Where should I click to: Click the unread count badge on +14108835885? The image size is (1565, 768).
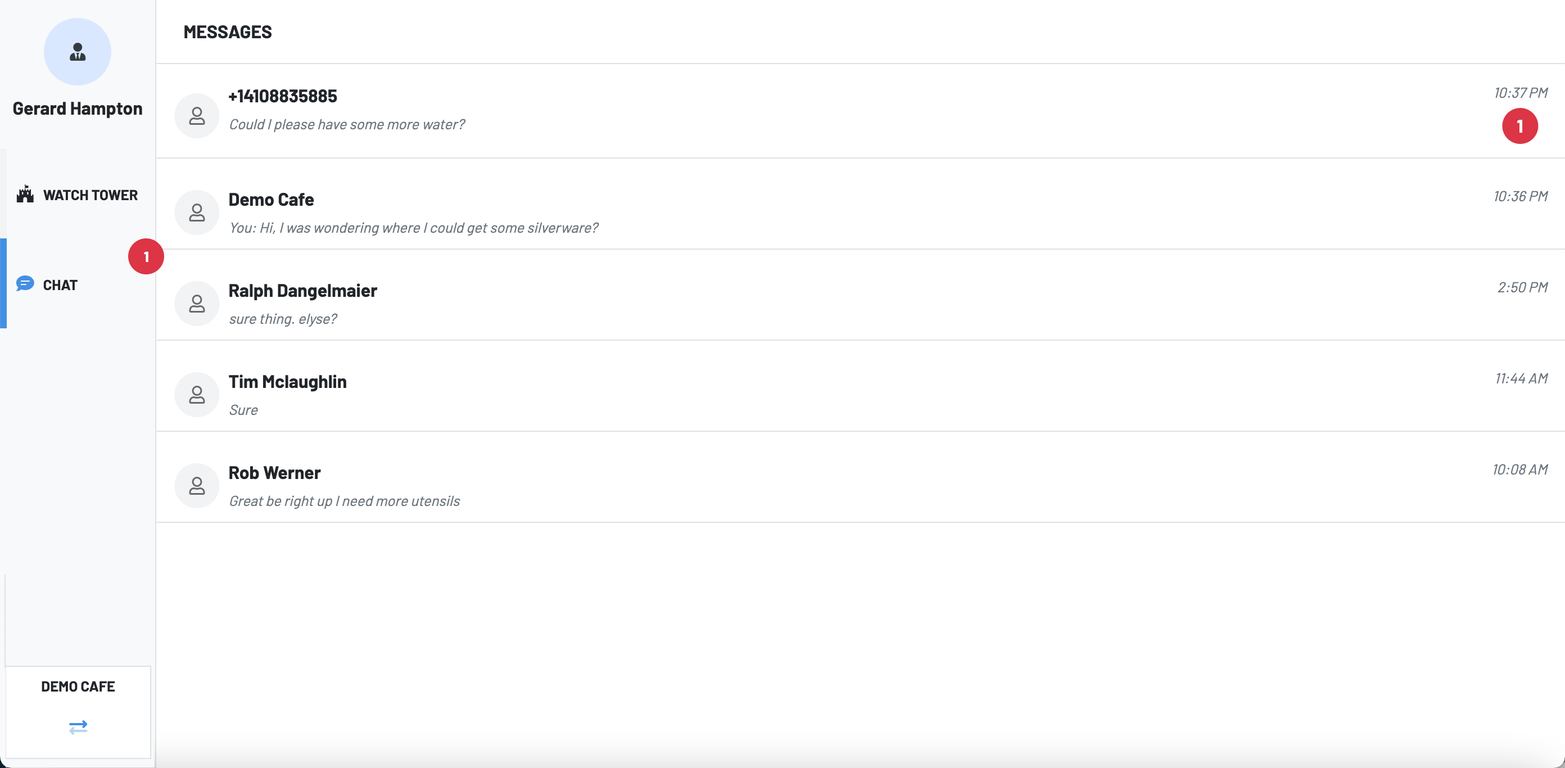pos(1520,127)
